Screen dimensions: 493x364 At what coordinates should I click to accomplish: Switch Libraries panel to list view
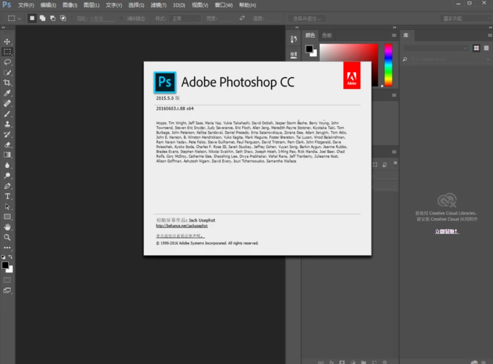486,48
